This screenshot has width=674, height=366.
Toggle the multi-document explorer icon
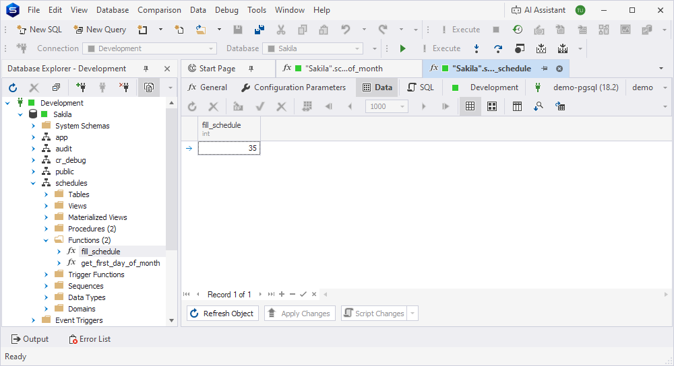click(x=149, y=87)
